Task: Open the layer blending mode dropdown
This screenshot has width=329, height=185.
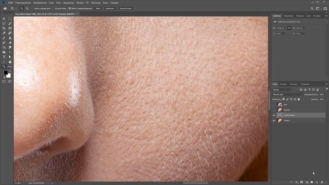Action: point(288,95)
